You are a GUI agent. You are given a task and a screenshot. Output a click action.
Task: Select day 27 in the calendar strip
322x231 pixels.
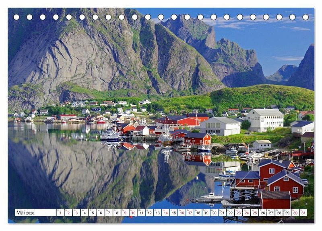click(271, 213)
